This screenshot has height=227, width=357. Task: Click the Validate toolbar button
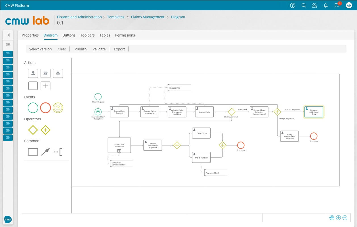[99, 49]
